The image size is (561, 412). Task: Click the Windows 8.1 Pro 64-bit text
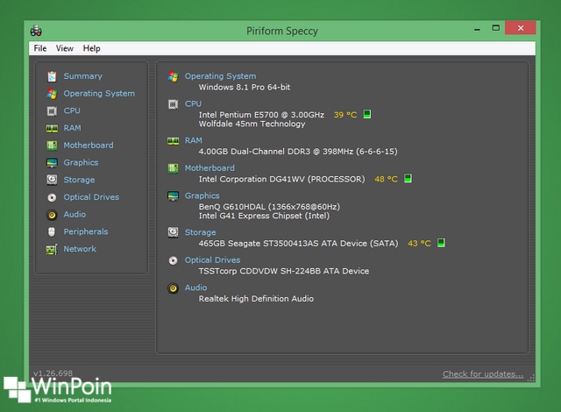245,88
